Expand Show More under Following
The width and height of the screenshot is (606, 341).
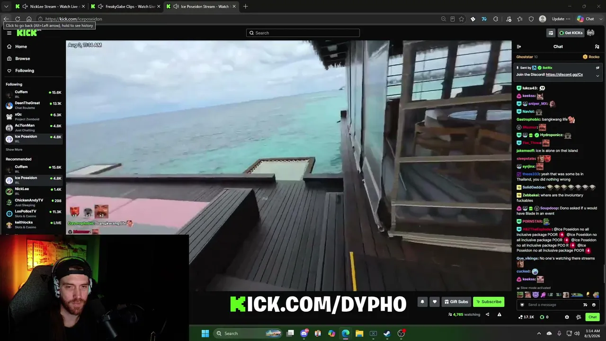click(14, 150)
